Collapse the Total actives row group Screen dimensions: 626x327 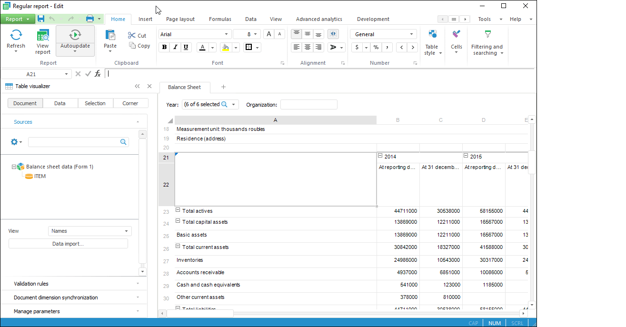(x=178, y=210)
